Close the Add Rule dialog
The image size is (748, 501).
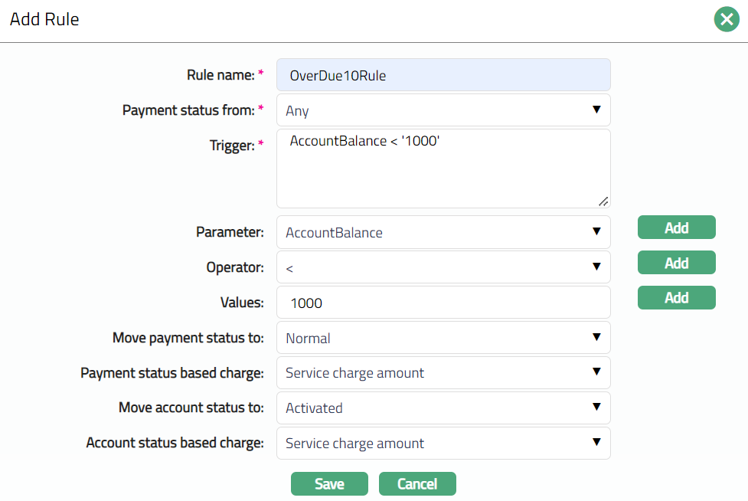coord(726,19)
